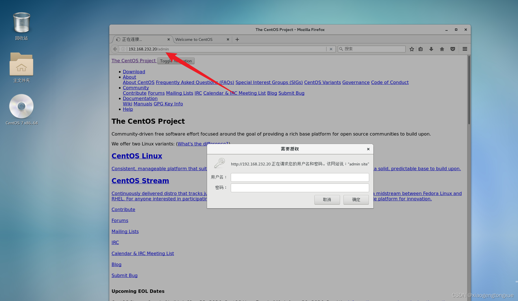The width and height of the screenshot is (518, 301).
Task: Click the 取消 cancel button
Action: pyautogui.click(x=327, y=200)
